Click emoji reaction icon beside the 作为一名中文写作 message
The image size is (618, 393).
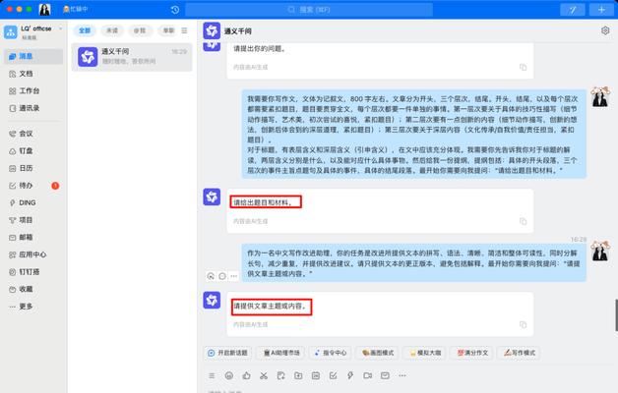222,276
